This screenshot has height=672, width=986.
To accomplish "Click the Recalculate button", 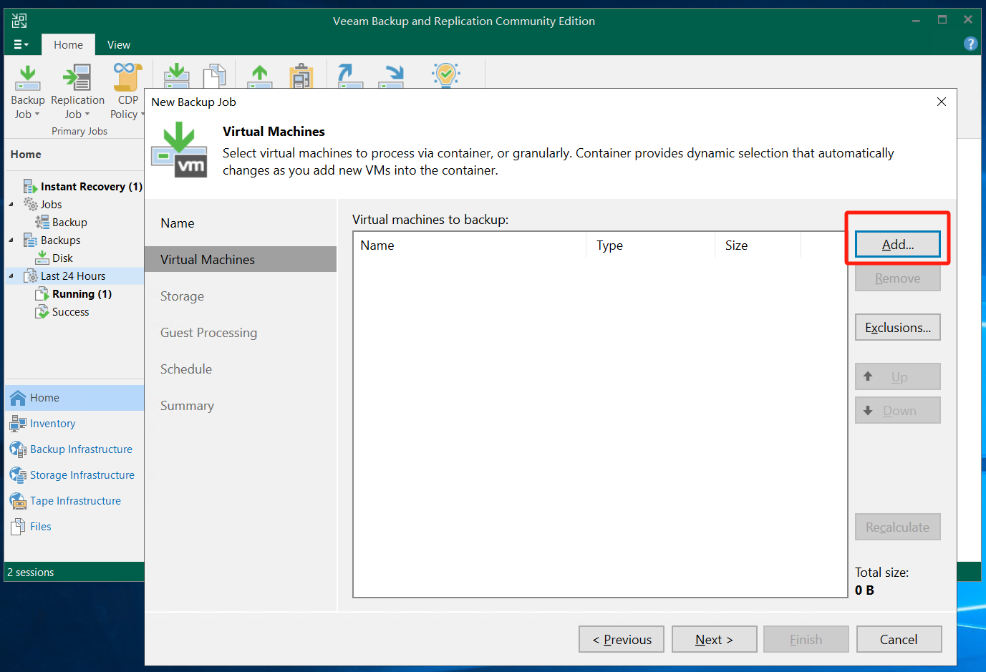I will (898, 527).
